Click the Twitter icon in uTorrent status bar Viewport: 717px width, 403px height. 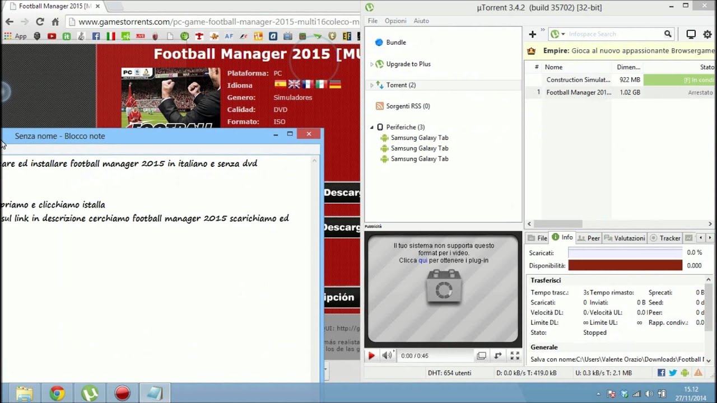tap(673, 373)
